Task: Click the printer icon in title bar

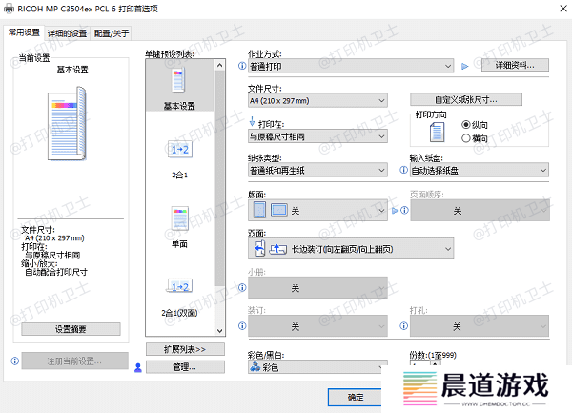Action: [x=9, y=9]
